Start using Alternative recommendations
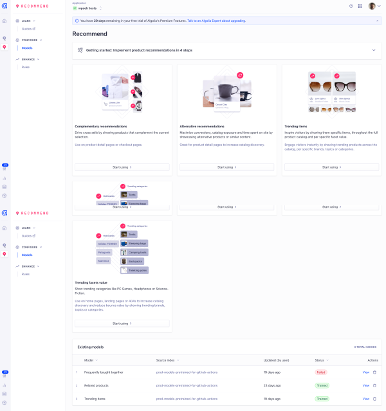The height and width of the screenshot is (411, 386). [226, 167]
